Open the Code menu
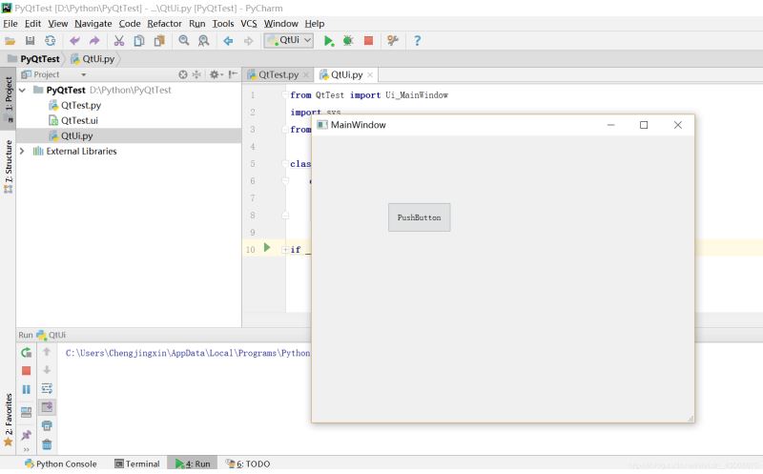The image size is (763, 474). click(x=130, y=23)
